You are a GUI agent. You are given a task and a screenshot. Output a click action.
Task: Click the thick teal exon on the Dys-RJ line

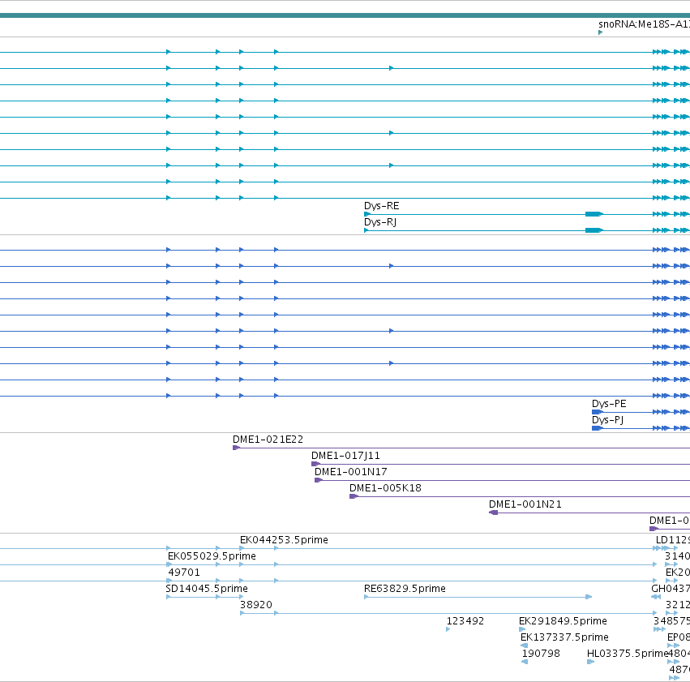click(594, 230)
